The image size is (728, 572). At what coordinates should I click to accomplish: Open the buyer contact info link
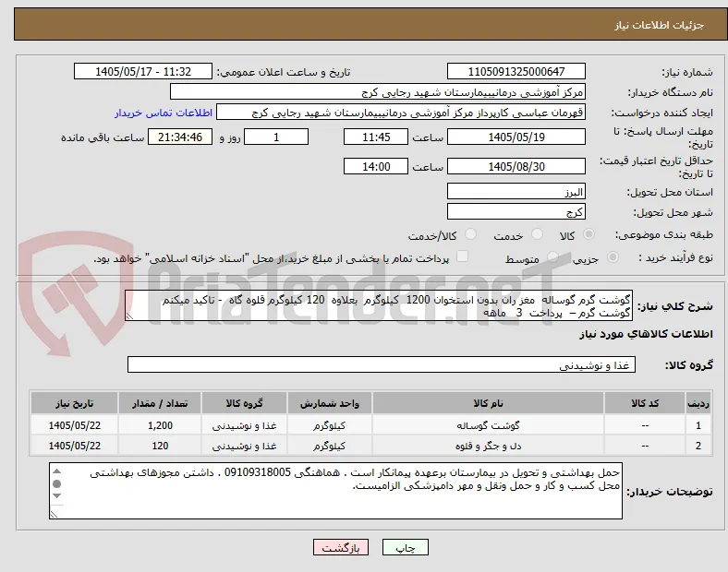point(164,113)
